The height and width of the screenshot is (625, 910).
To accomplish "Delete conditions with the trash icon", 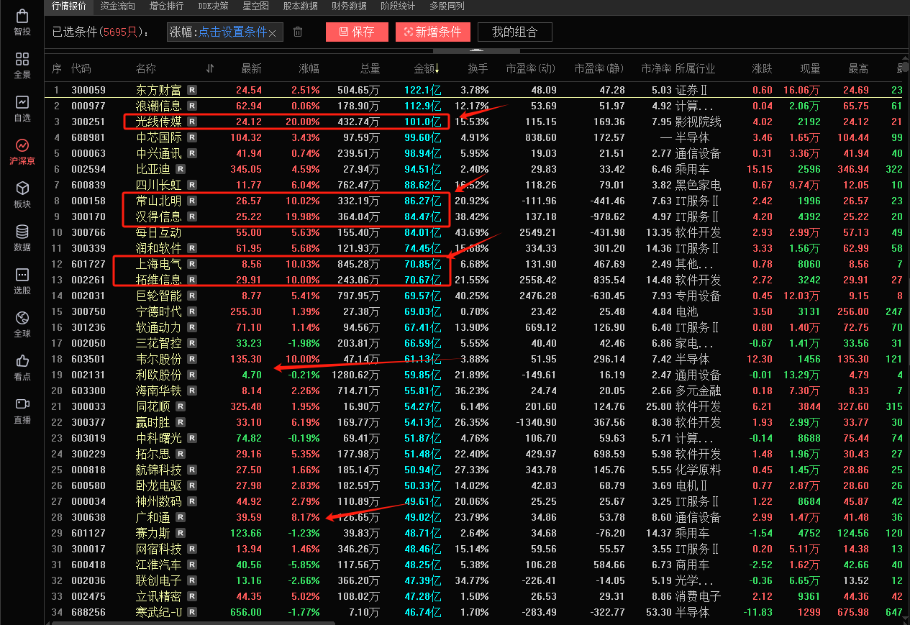I will (x=298, y=32).
